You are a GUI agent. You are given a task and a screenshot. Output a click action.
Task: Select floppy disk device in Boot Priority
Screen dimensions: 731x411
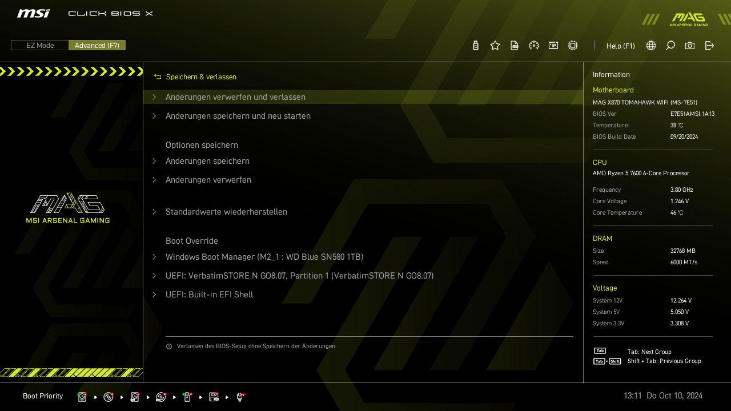214,397
